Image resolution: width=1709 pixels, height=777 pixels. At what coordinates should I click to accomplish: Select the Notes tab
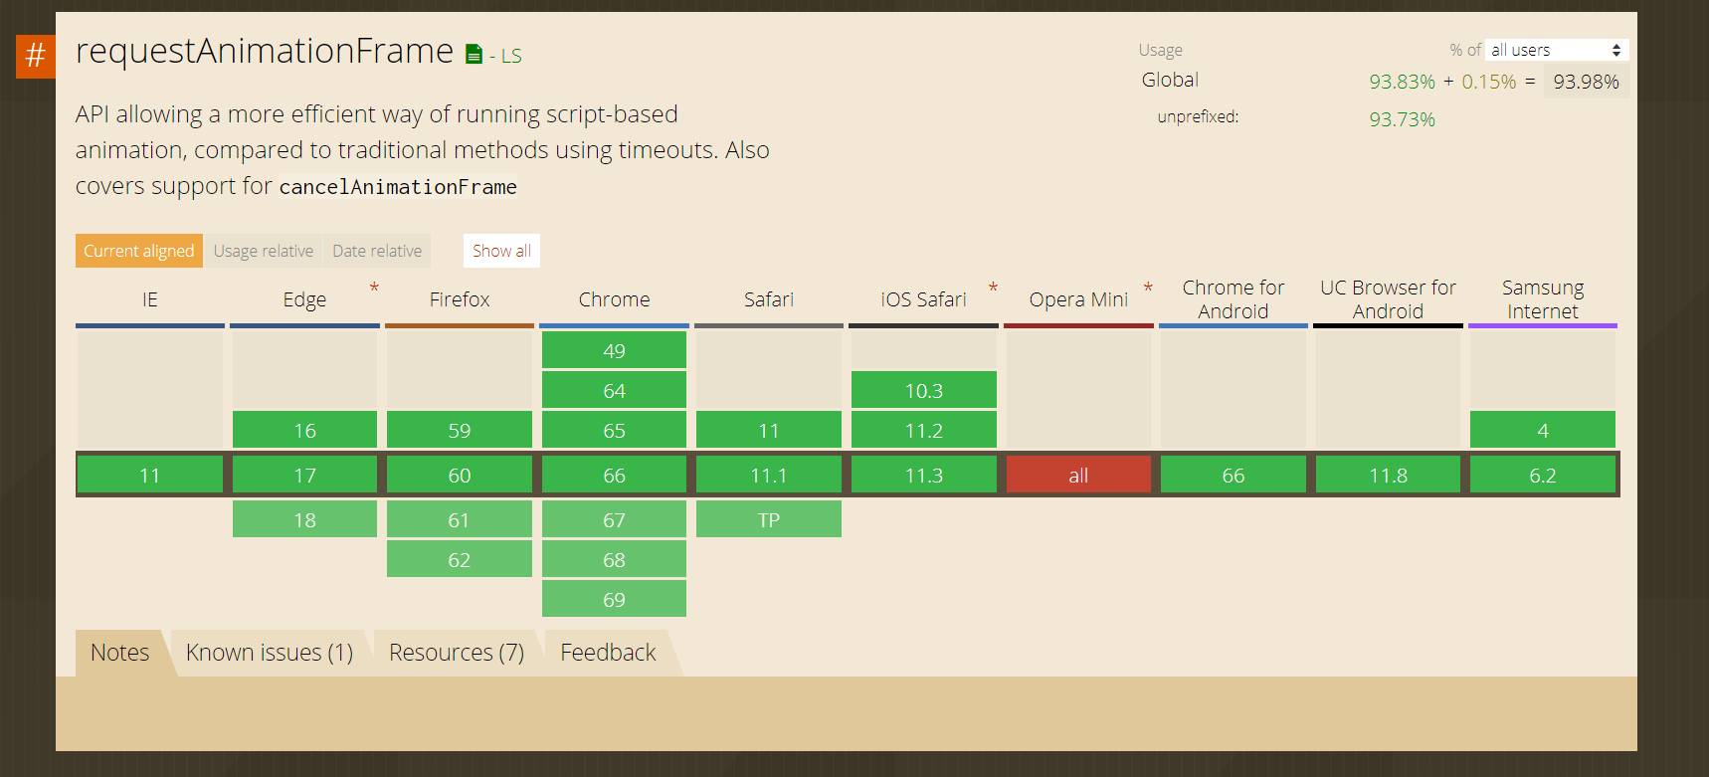point(119,653)
